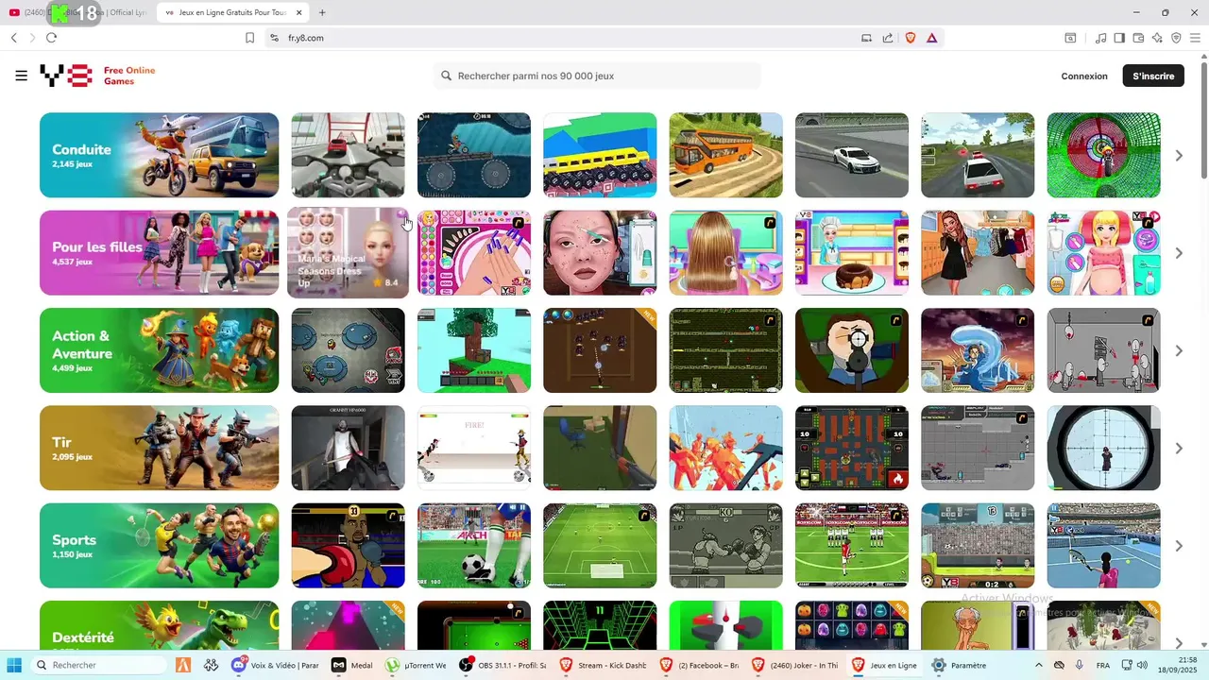Open the Brave Rewards triangle icon

(x=931, y=38)
